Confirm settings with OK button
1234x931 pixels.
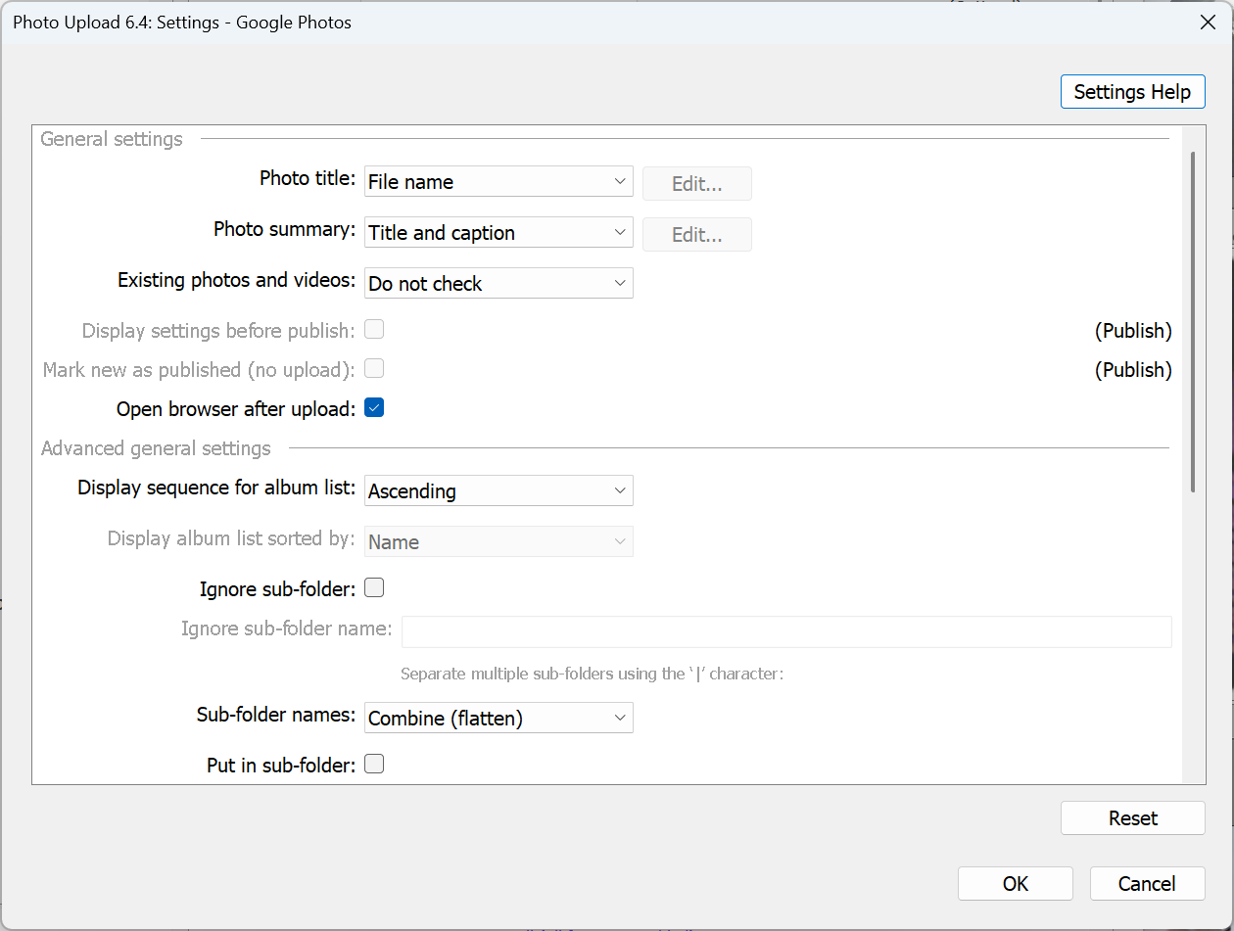point(1015,884)
